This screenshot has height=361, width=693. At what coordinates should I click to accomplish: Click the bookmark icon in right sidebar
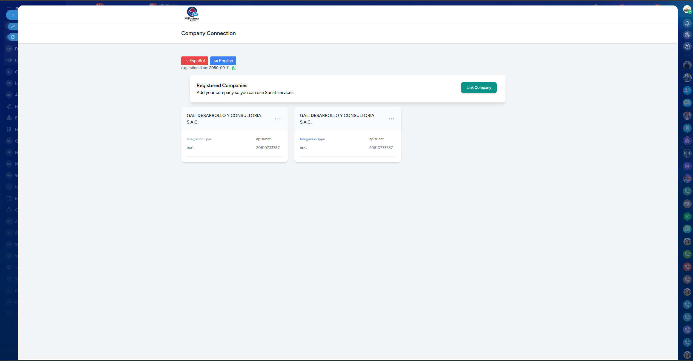pos(687,128)
